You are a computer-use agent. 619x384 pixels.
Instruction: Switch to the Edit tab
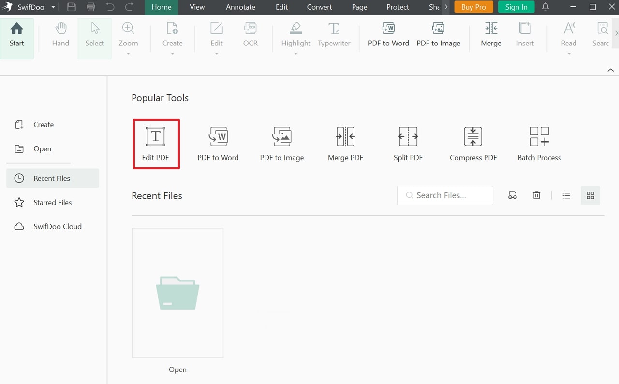[281, 7]
